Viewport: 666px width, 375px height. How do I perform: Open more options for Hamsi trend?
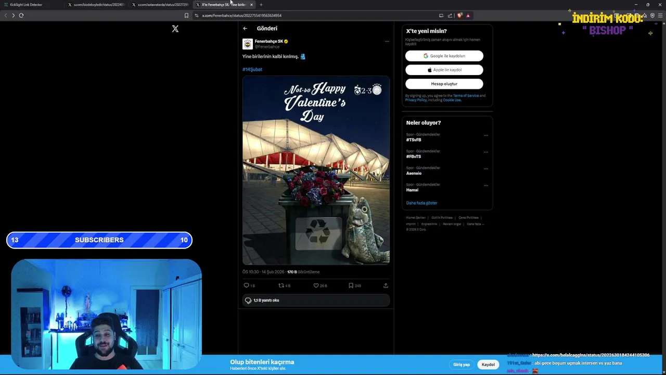486,185
